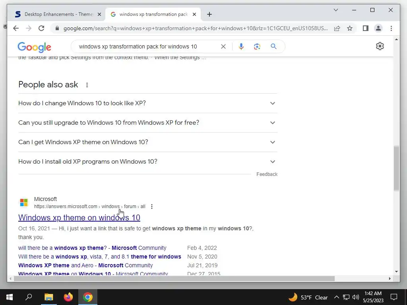Click the answers.microsoft.com URL breadcrumb
The width and height of the screenshot is (407, 305).
89,207
